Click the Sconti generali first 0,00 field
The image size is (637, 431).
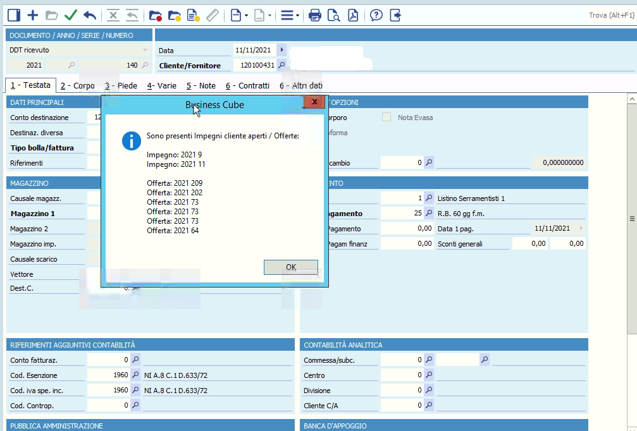tap(529, 243)
